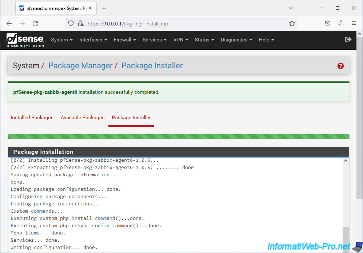Click the log line 'Services... done.'
Image resolution: width=363 pixels, height=253 pixels.
click(x=35, y=240)
